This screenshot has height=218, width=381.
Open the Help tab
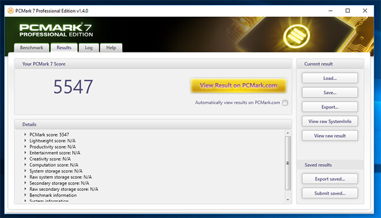111,48
